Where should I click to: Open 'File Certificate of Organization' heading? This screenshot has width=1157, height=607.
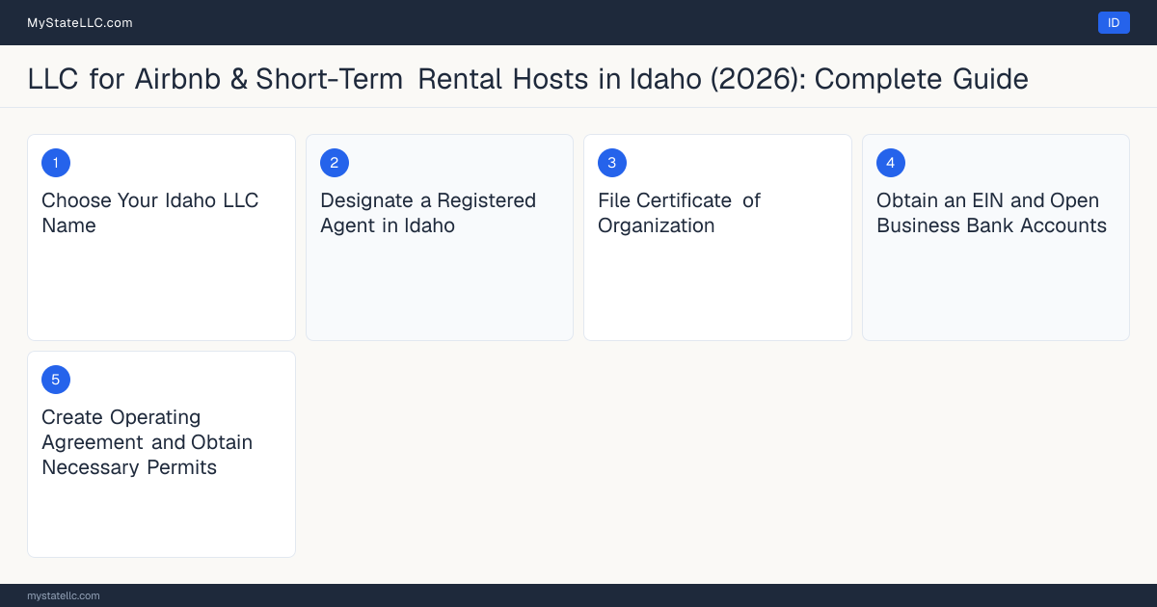[x=680, y=213]
